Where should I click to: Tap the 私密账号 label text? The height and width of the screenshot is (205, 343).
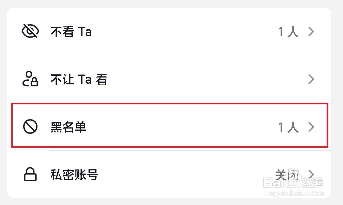[x=74, y=175]
